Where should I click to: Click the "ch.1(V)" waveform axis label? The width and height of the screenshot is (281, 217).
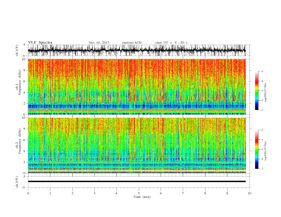(17, 50)
